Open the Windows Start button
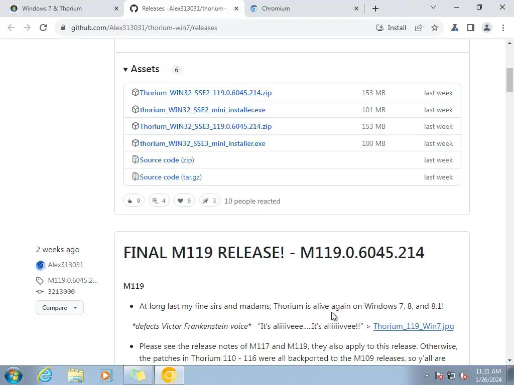514x385 pixels. (14, 375)
